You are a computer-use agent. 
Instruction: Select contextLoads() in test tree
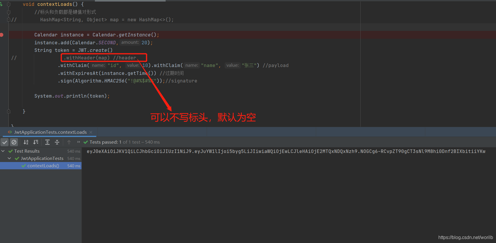point(41,166)
